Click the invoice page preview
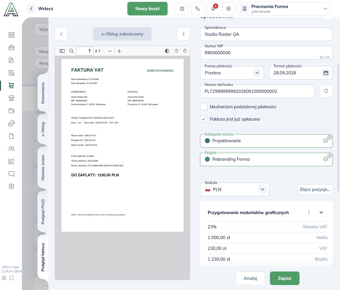 122,145
